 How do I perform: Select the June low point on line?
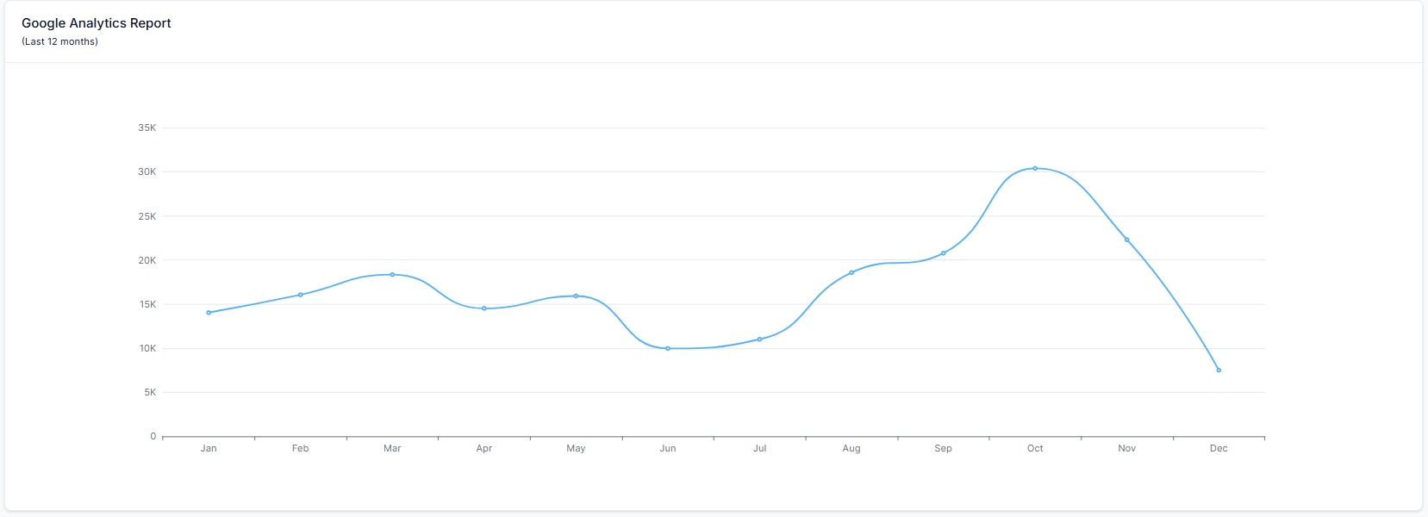[x=668, y=349]
